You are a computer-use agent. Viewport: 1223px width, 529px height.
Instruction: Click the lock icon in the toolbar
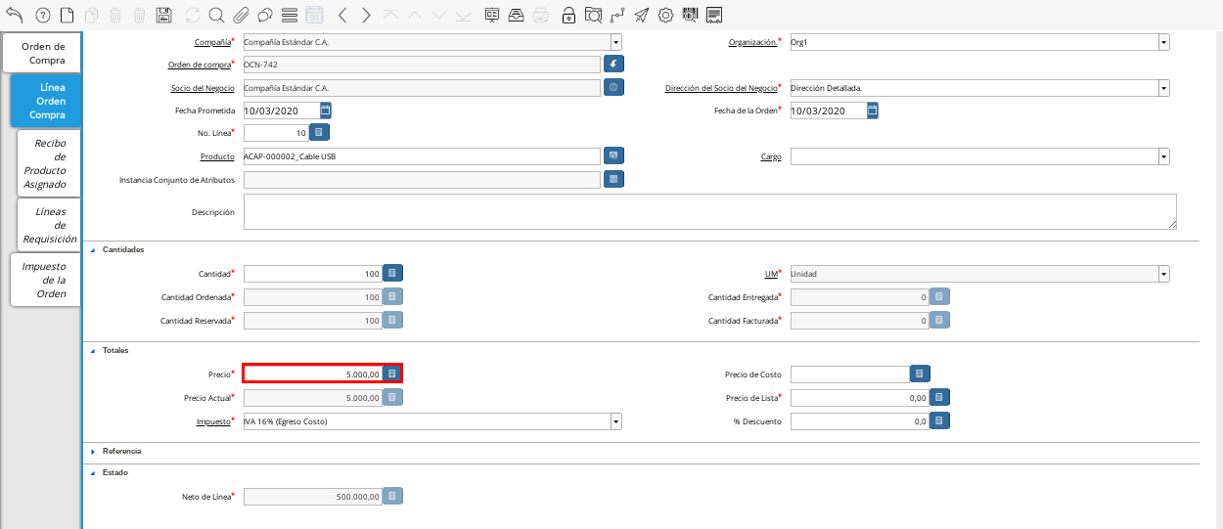click(568, 15)
